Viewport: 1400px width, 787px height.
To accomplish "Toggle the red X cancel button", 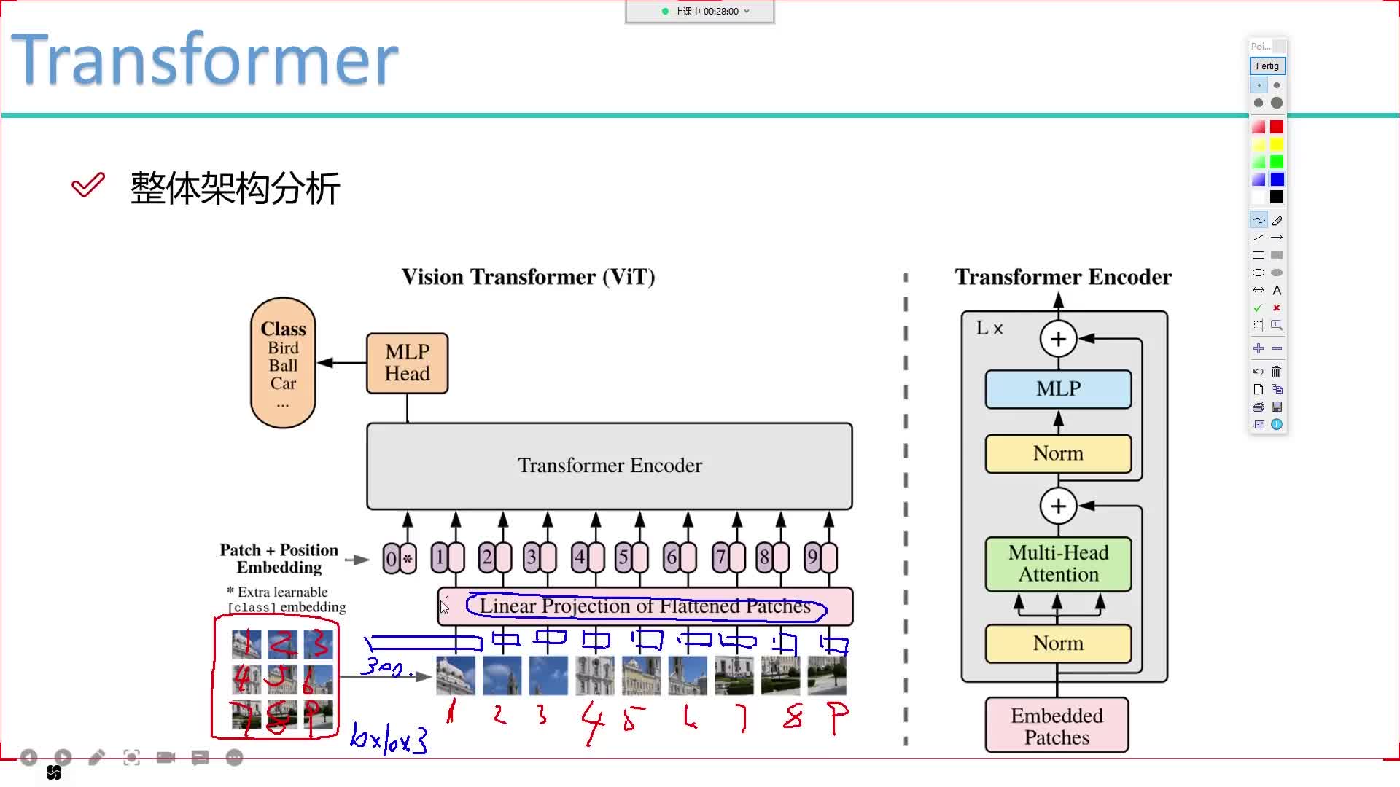I will pyautogui.click(x=1277, y=308).
